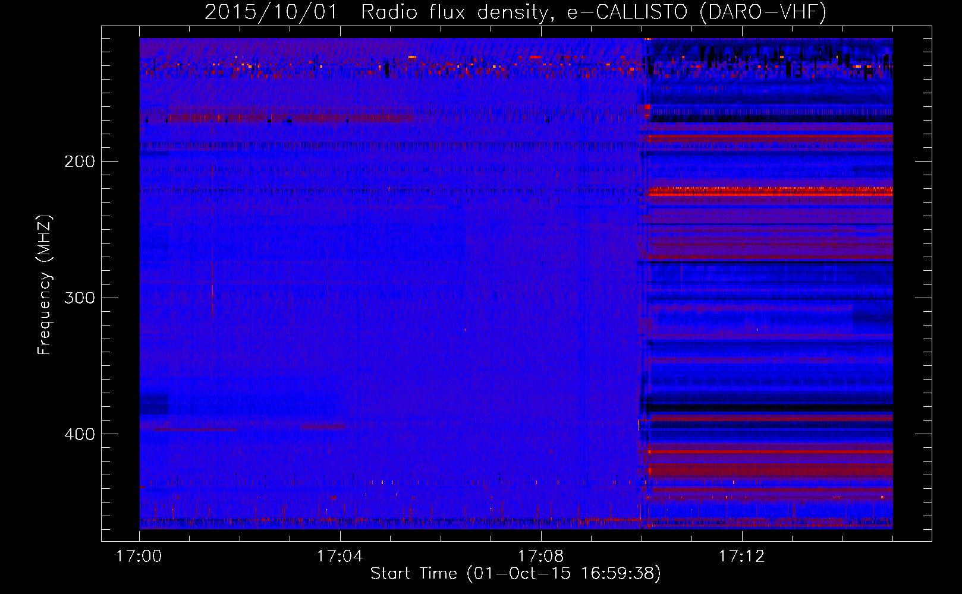Click the 17:04 time tick label
This screenshot has width=962, height=594.
(x=340, y=557)
